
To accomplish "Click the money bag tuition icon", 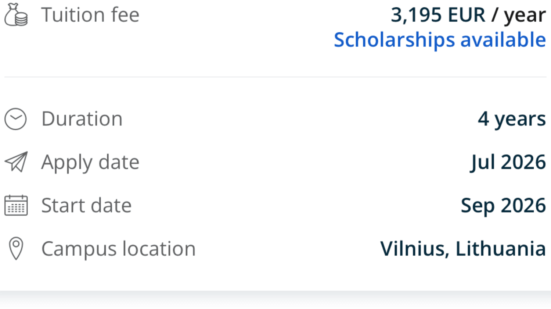I will click(x=16, y=15).
